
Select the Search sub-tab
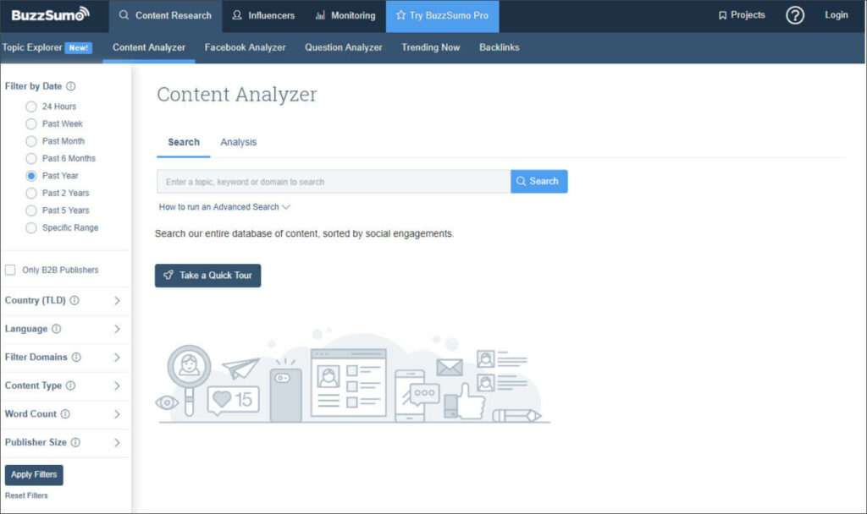point(184,142)
